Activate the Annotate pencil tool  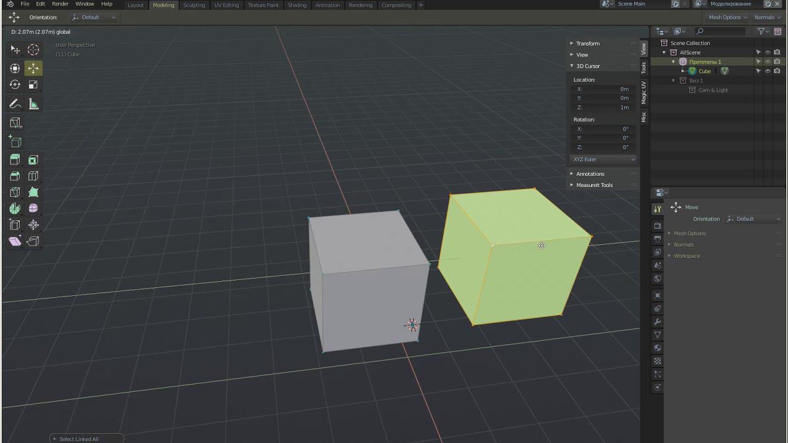15,104
